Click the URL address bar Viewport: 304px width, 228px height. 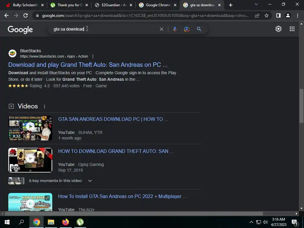tap(145, 15)
